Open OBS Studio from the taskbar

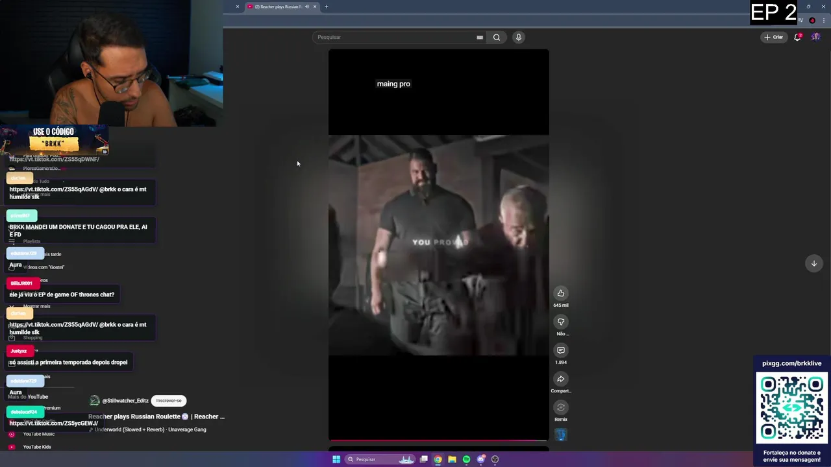pyautogui.click(x=495, y=459)
